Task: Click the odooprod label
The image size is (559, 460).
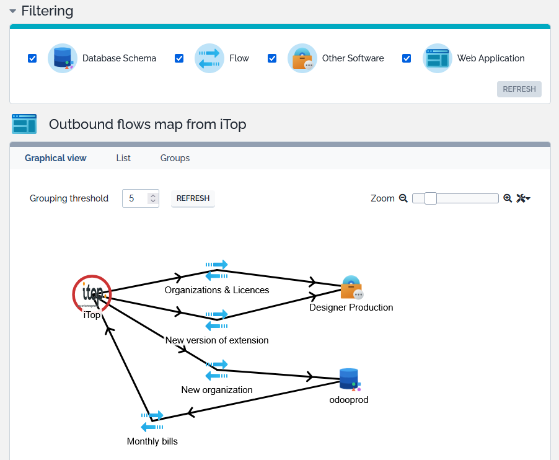Action: click(x=349, y=400)
